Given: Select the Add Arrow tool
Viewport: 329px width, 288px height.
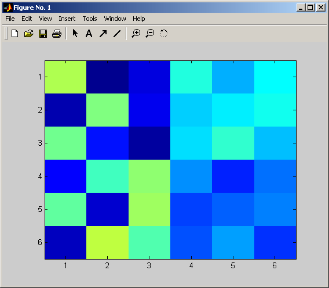Looking at the screenshot, I should [103, 34].
